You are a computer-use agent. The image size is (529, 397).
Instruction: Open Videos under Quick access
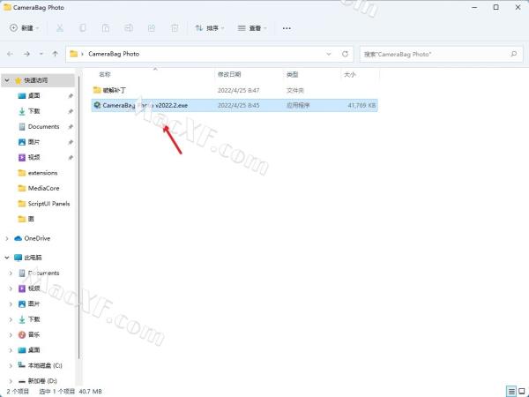34,157
